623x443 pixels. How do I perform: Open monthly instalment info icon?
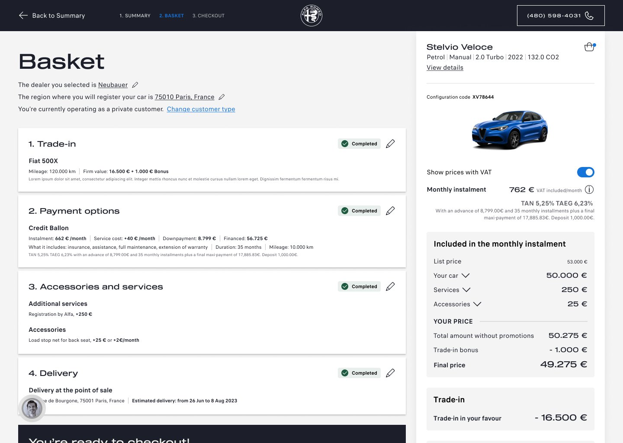pyautogui.click(x=589, y=189)
